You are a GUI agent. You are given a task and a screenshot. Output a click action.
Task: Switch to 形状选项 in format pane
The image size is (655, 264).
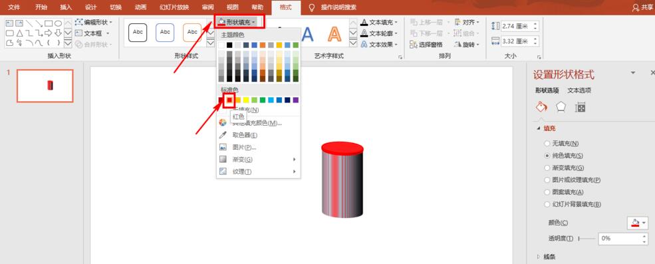(x=547, y=90)
